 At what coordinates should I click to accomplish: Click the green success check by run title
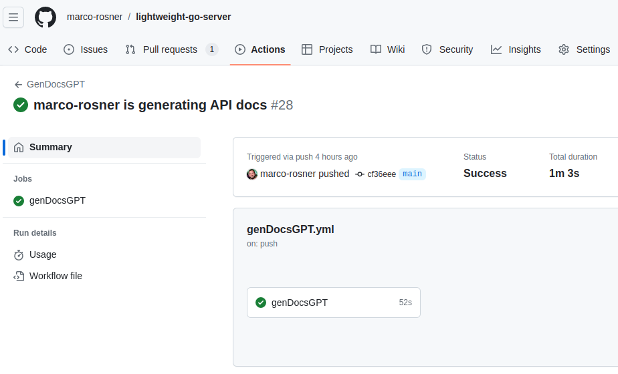[x=21, y=105]
